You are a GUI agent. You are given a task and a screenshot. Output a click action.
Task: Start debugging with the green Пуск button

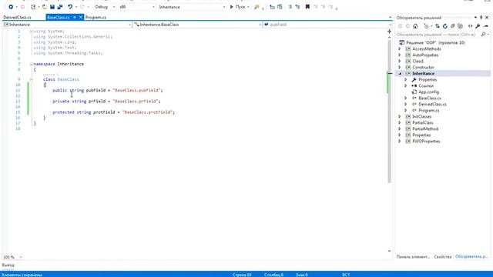pyautogui.click(x=238, y=7)
